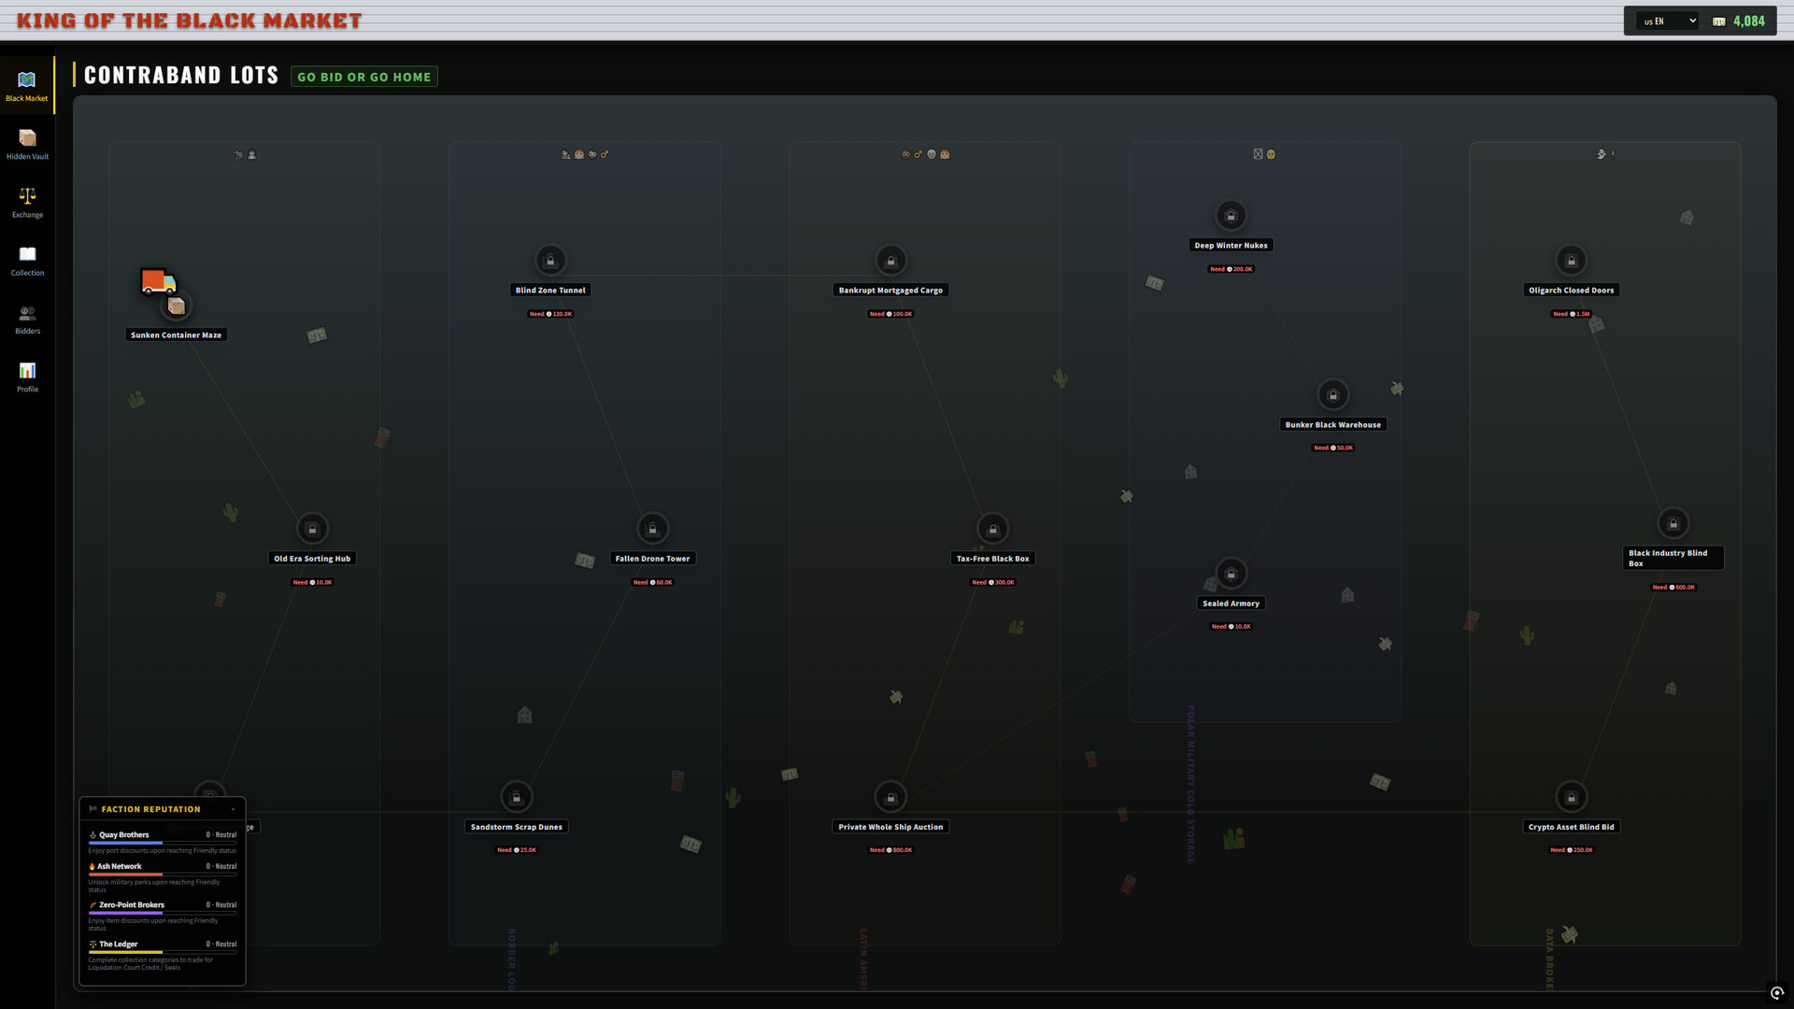Click the 'Need 50.0K' tag under Bunker Black Warehouse
Screen dimensions: 1794x1009
1332,448
